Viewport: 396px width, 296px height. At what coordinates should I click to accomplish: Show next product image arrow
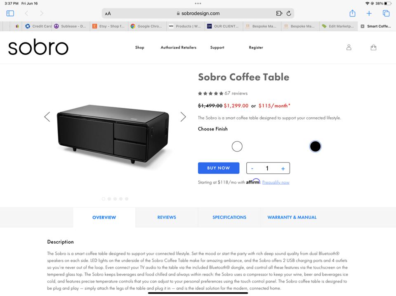click(x=183, y=117)
